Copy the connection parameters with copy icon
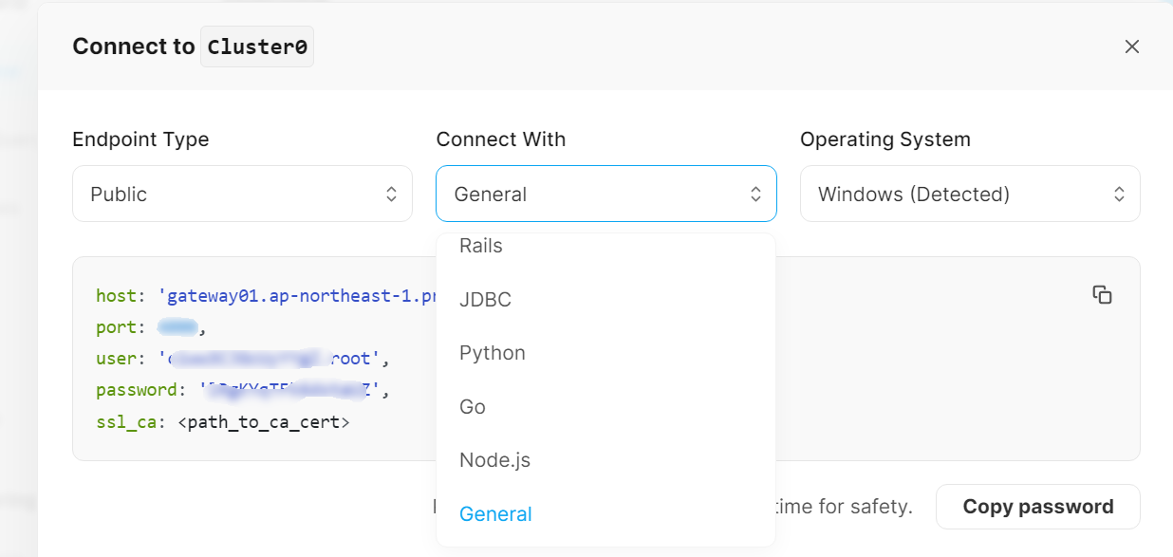 click(x=1102, y=294)
